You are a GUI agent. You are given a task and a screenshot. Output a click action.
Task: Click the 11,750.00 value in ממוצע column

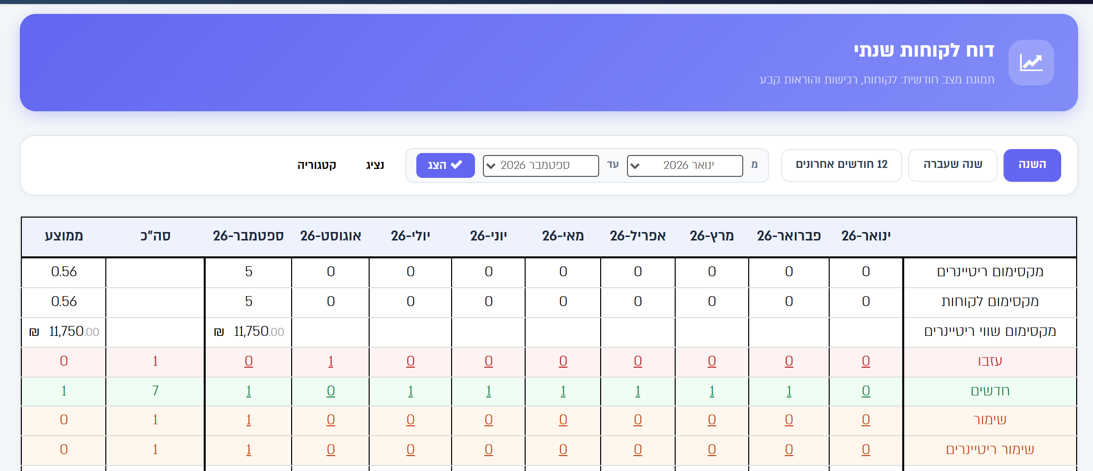64,331
